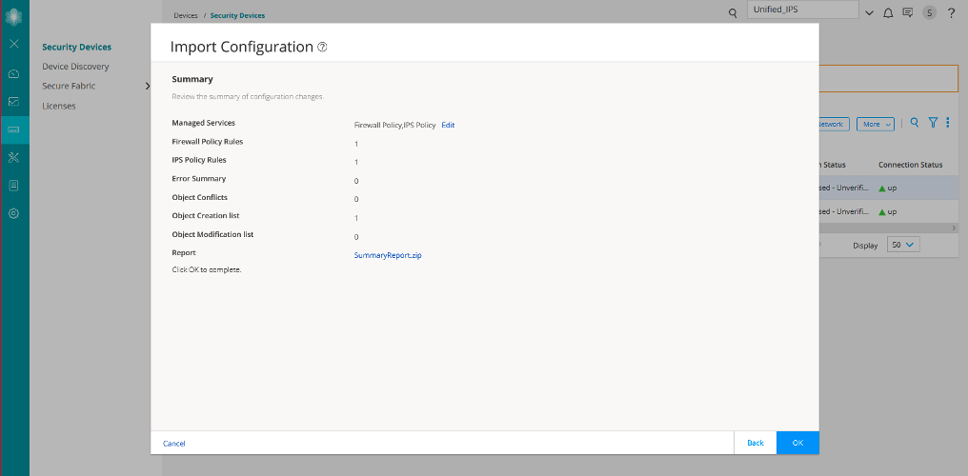Open the Import Configuration help icon
968x476 pixels.
pyautogui.click(x=322, y=47)
